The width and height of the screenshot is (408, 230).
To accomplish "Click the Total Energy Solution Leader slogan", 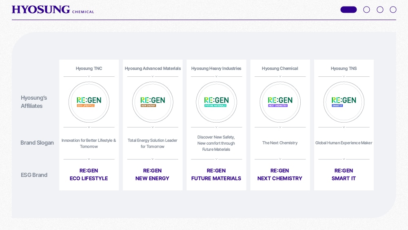I will [153, 143].
